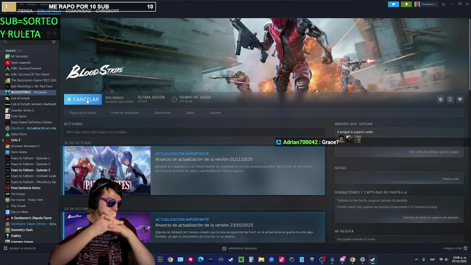Viewport: 471px width, 265px height.
Task: Open File Explorer folder in the taskbar
Action: pyautogui.click(x=261, y=259)
